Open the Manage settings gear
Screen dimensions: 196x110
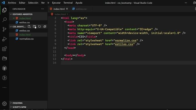coord(4,104)
